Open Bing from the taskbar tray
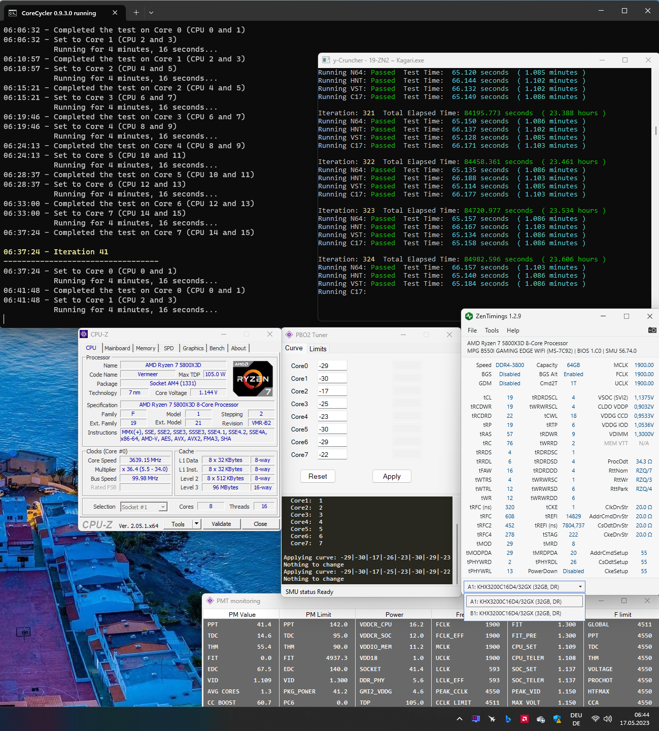Screen dimensions: 659x731 508,719
